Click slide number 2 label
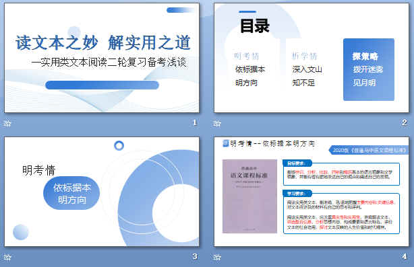 405,122
